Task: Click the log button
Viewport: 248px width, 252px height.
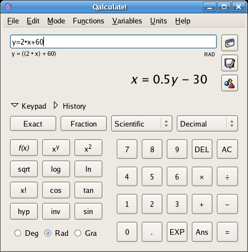Action: click(x=56, y=169)
